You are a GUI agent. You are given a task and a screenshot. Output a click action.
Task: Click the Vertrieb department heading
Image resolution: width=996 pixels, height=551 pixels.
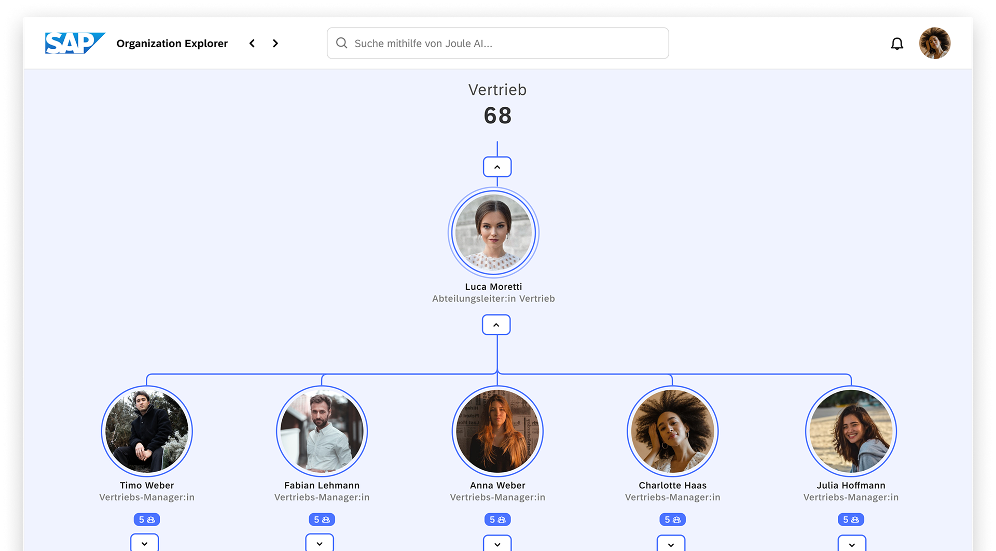pos(497,90)
